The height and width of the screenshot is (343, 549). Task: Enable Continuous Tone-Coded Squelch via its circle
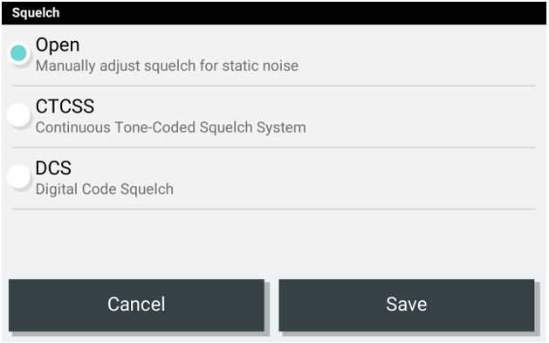(18, 115)
